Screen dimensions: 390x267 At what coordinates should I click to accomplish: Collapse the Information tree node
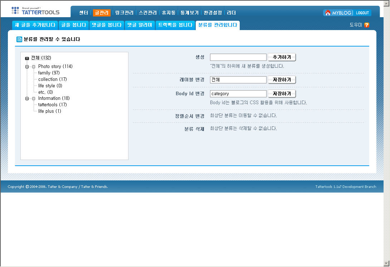(x=27, y=99)
